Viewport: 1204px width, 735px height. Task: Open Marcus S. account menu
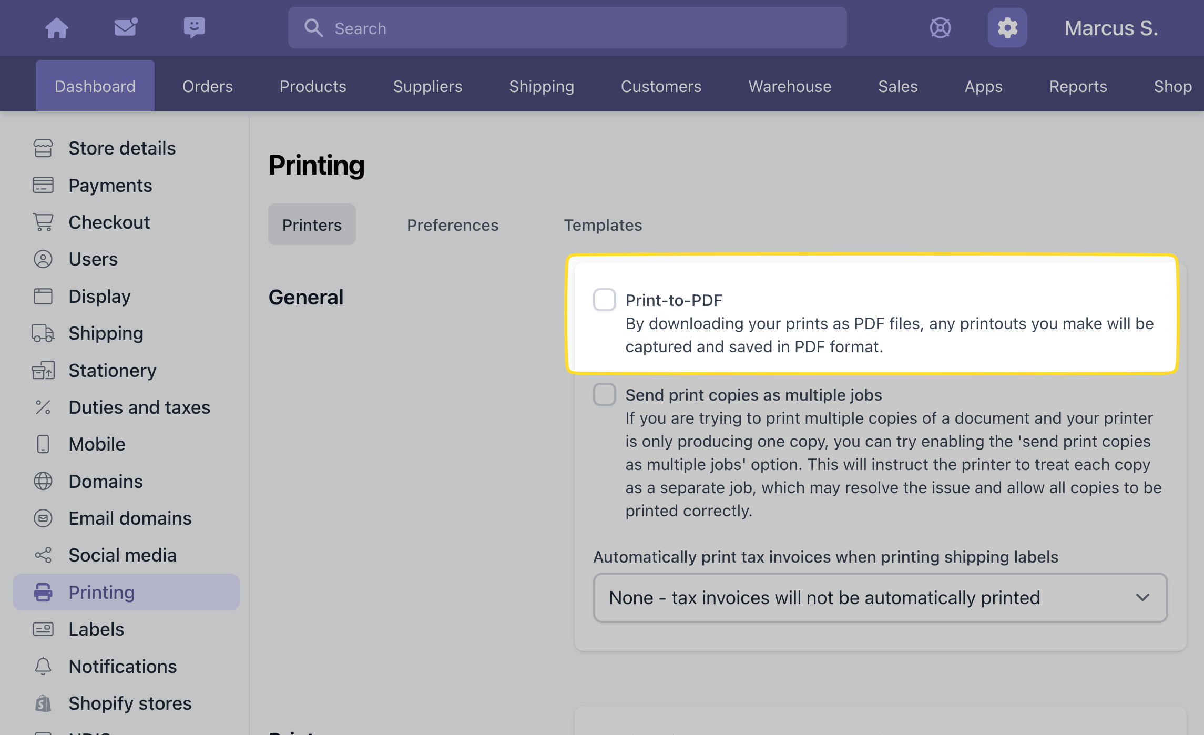coord(1111,28)
